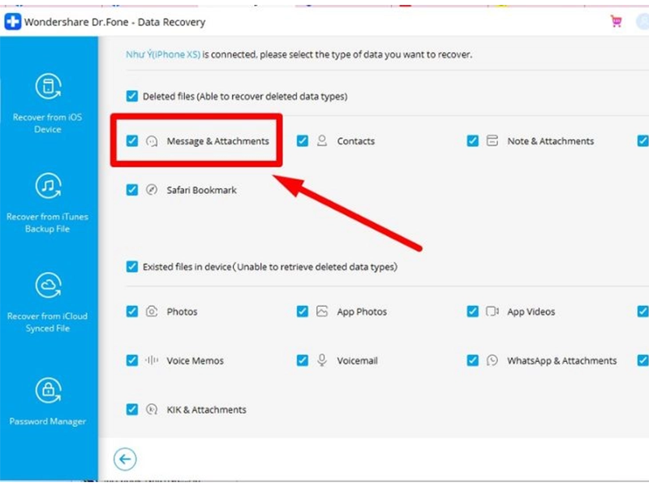Image resolution: width=649 pixels, height=487 pixels.
Task: Select Recover from iOS Device icon
Action: click(48, 86)
